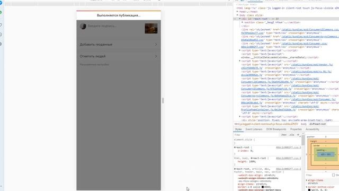This screenshot has width=339, height=191.
Task: Open the Добавить геоданные chevron arrow
Action: pyautogui.click(x=156, y=45)
